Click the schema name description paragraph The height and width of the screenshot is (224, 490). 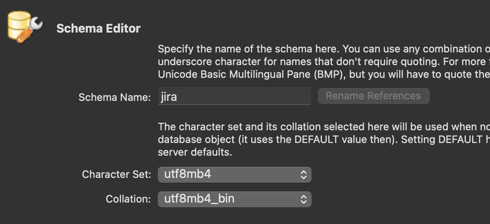tap(324, 62)
